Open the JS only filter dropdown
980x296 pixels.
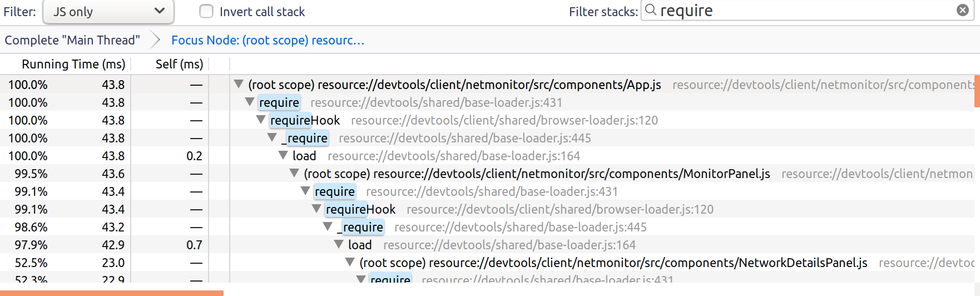[108, 12]
